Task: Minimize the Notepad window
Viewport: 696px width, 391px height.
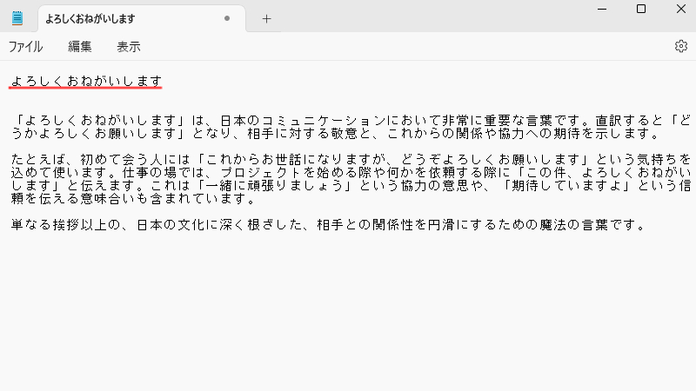Action: 602,9
